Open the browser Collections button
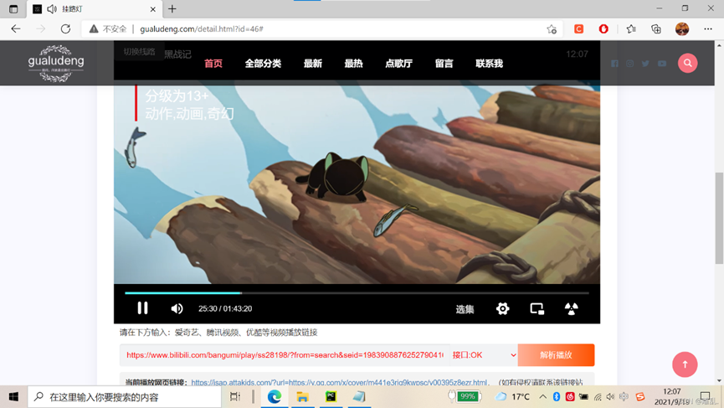The height and width of the screenshot is (408, 724). click(x=656, y=28)
